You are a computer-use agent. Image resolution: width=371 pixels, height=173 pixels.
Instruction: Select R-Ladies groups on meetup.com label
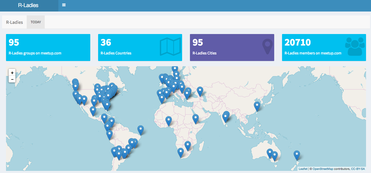tap(35, 53)
